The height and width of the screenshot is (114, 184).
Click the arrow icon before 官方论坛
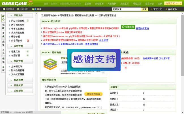(x=151, y=9)
